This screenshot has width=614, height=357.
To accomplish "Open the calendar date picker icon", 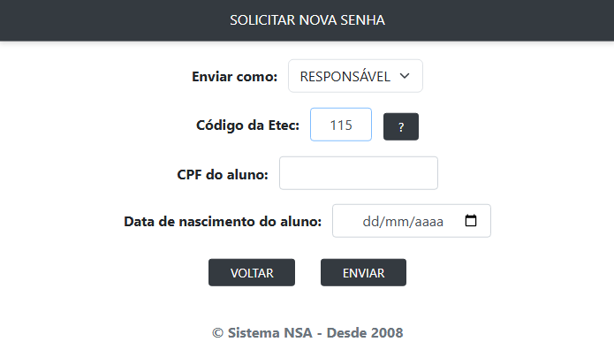I will point(471,222).
